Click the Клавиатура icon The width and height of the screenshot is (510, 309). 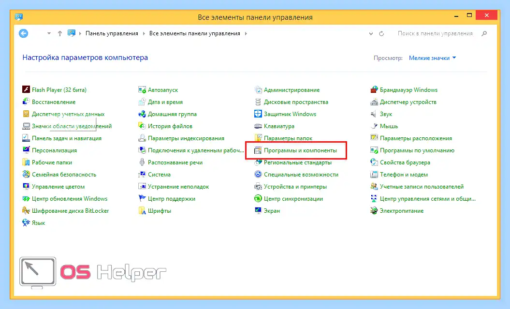pos(258,126)
